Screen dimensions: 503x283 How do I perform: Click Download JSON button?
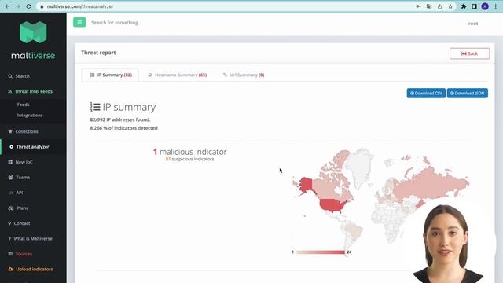[x=468, y=93]
